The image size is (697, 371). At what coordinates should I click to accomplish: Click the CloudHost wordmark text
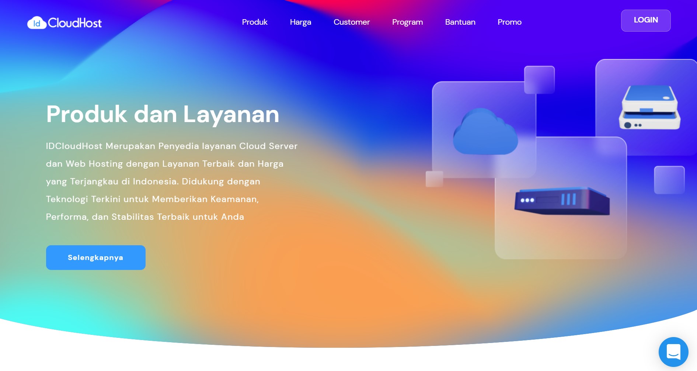coord(75,23)
